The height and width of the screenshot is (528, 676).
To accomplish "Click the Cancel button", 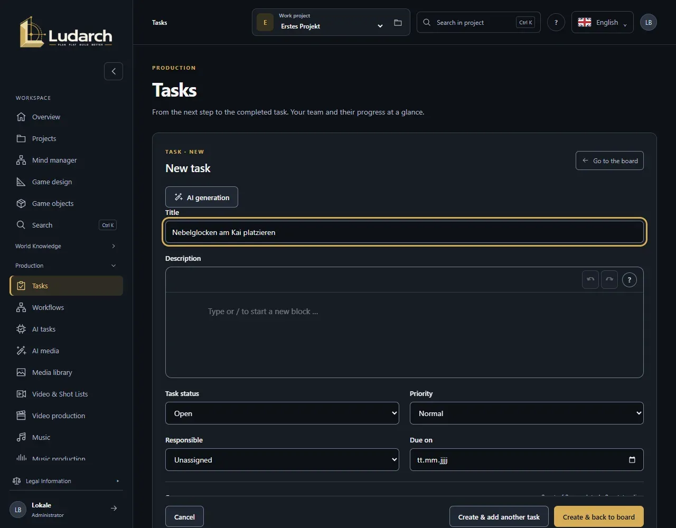I will tap(184, 517).
